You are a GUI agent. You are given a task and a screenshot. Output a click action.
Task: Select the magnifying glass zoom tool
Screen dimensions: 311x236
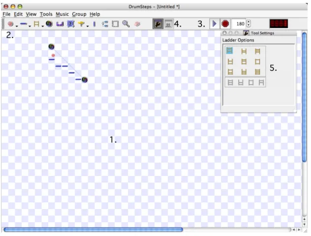[126, 24]
